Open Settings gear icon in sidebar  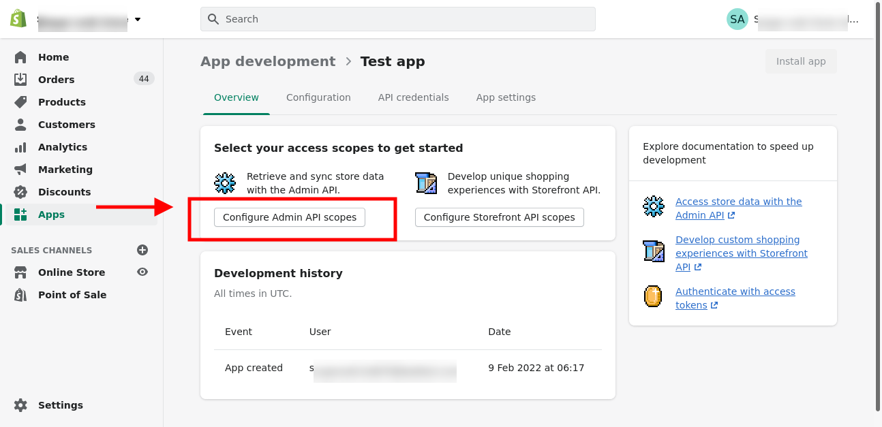pos(20,405)
